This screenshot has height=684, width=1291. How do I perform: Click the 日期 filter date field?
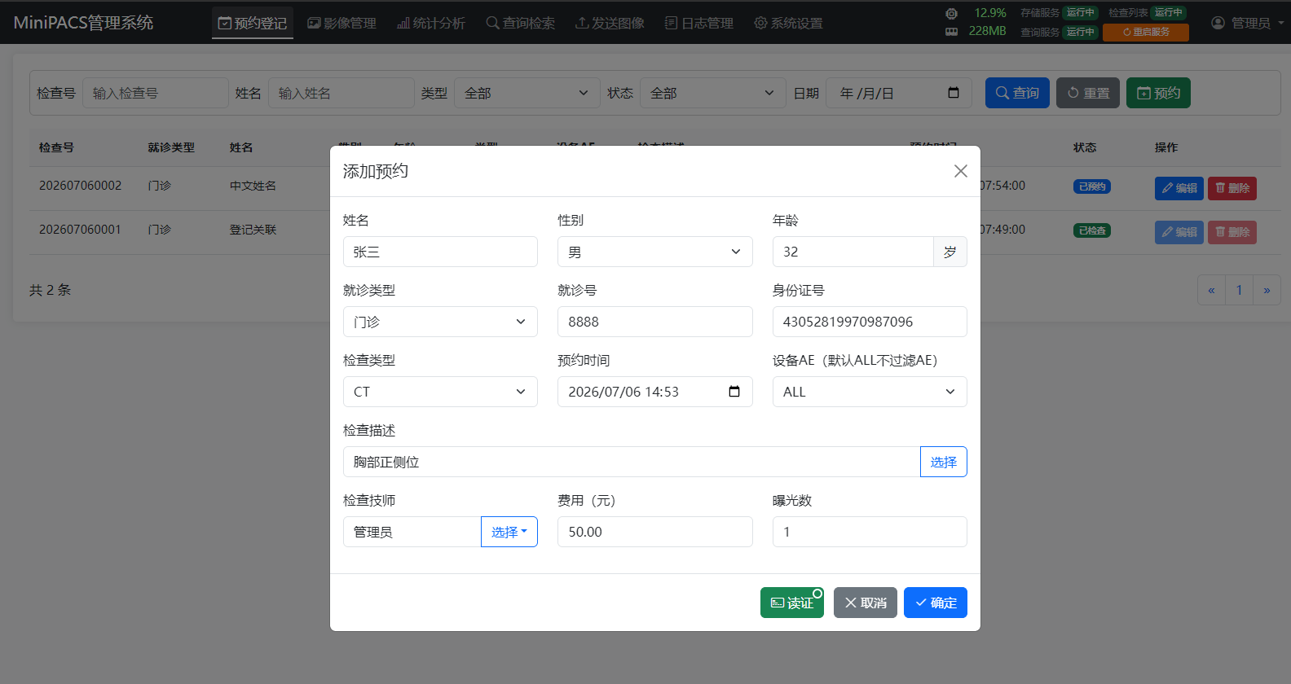click(899, 93)
